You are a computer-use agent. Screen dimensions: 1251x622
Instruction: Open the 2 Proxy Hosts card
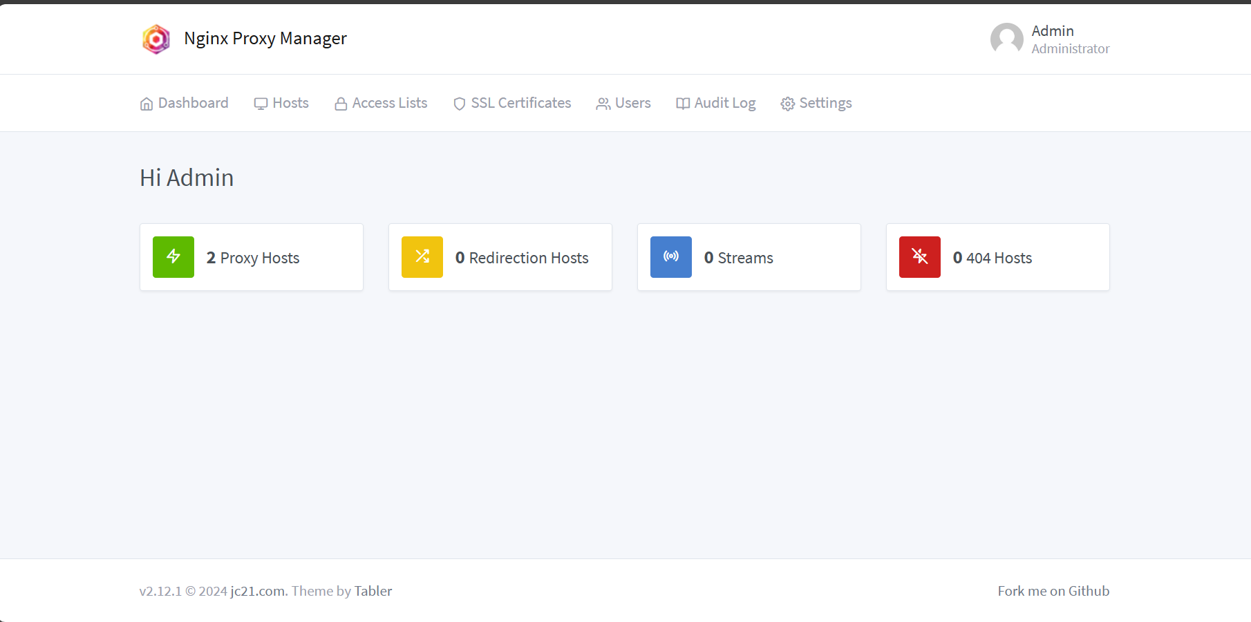coord(252,257)
